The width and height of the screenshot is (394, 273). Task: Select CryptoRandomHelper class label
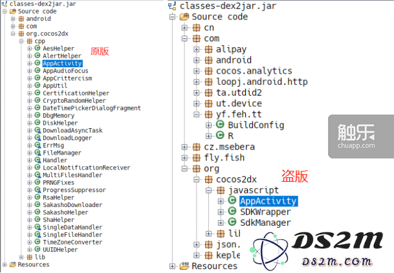coord(74,100)
